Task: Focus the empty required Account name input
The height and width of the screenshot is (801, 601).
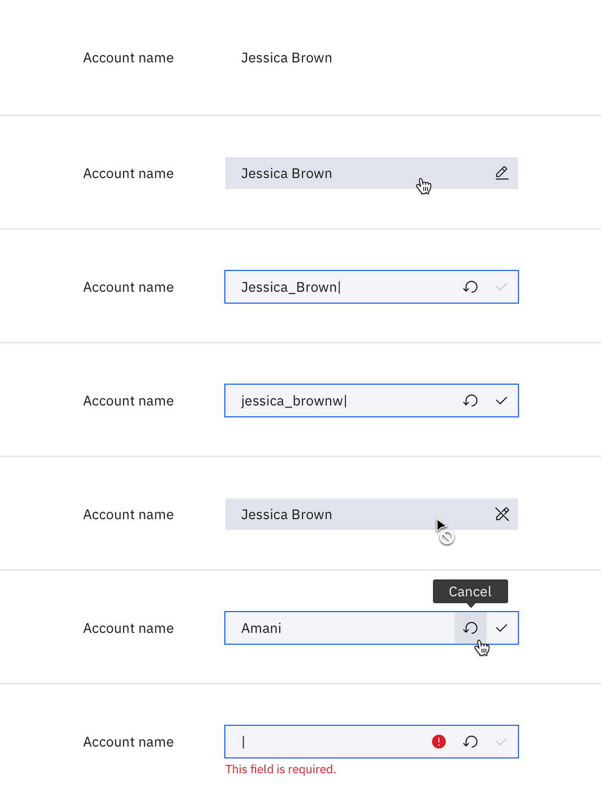Action: [329, 742]
